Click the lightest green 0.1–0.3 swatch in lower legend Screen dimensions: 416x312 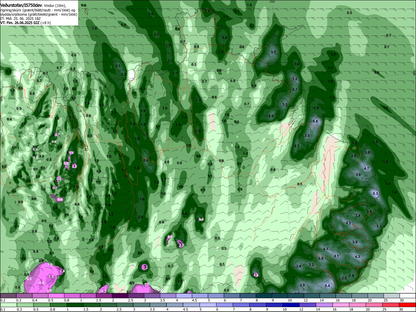[x=8, y=305]
